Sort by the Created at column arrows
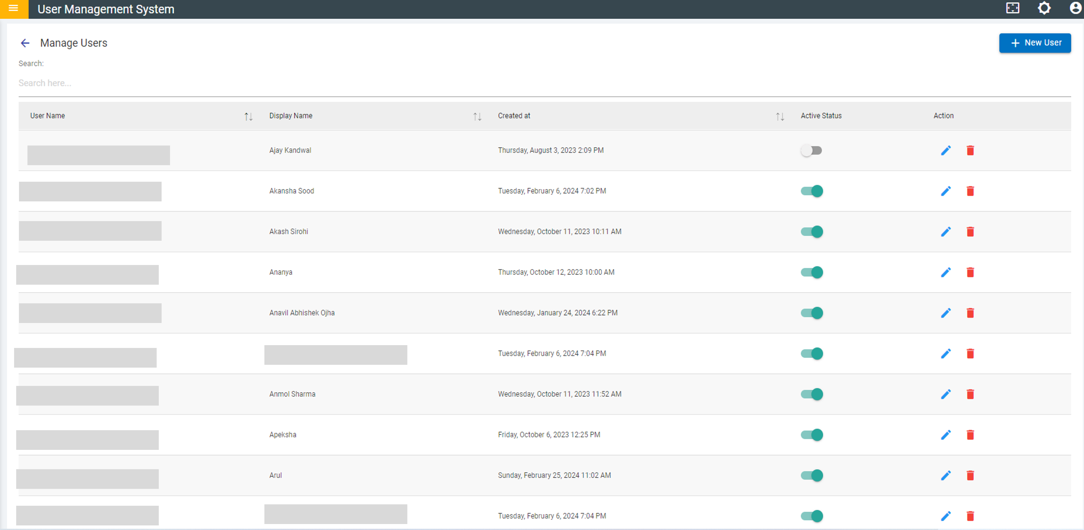Image resolution: width=1084 pixels, height=530 pixels. point(780,116)
